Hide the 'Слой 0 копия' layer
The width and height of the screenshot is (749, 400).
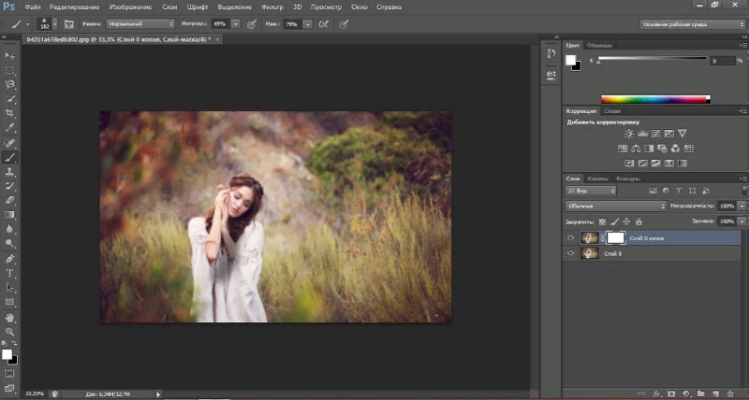point(571,238)
